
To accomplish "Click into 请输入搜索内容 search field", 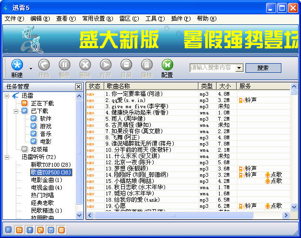I will point(212,68).
